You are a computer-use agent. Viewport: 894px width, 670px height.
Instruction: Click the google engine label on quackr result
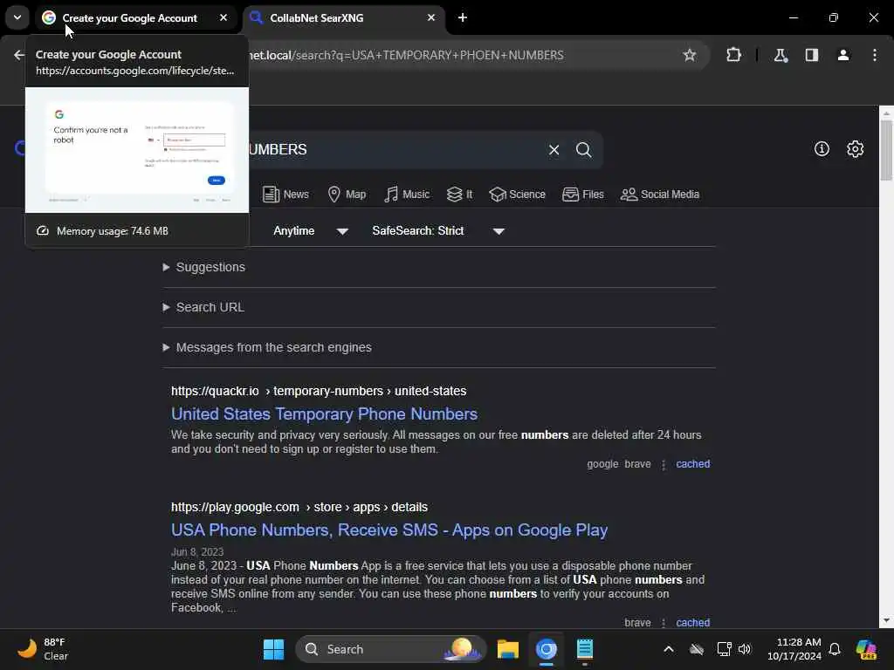[x=602, y=464]
